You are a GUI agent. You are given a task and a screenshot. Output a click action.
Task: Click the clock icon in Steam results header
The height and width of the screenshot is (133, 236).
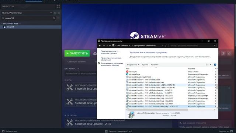point(55,13)
